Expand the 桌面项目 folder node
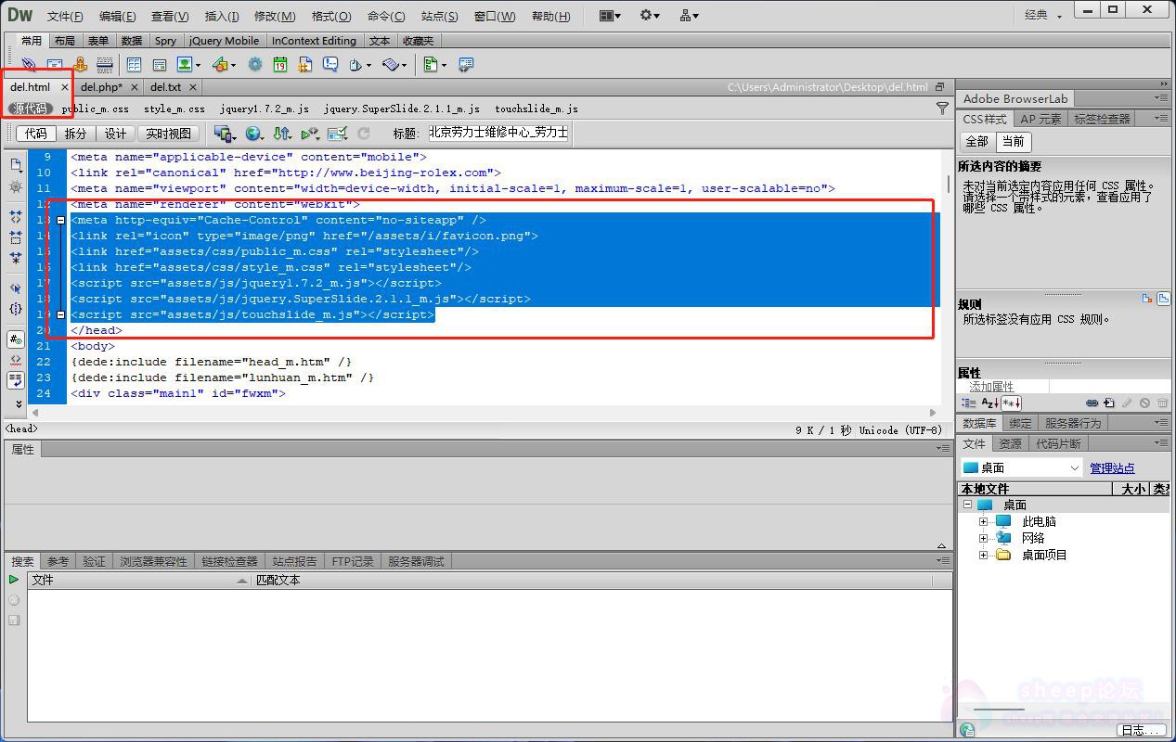 tap(983, 555)
